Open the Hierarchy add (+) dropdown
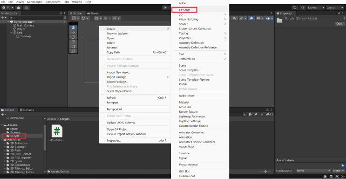Image resolution: width=346 pixels, height=179 pixels. (4, 18)
